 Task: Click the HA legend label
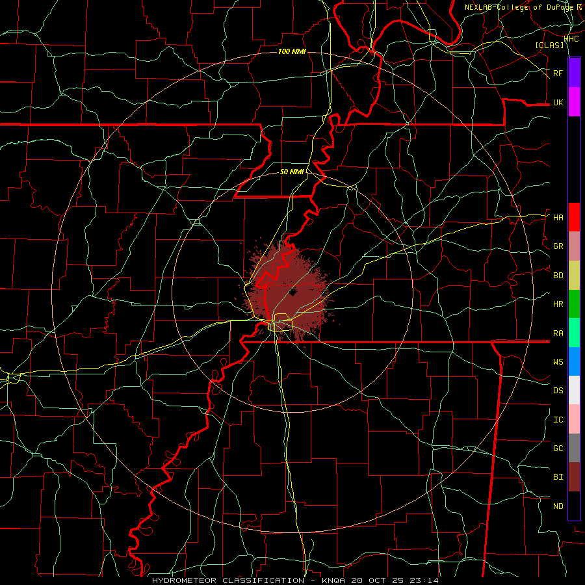coord(558,217)
